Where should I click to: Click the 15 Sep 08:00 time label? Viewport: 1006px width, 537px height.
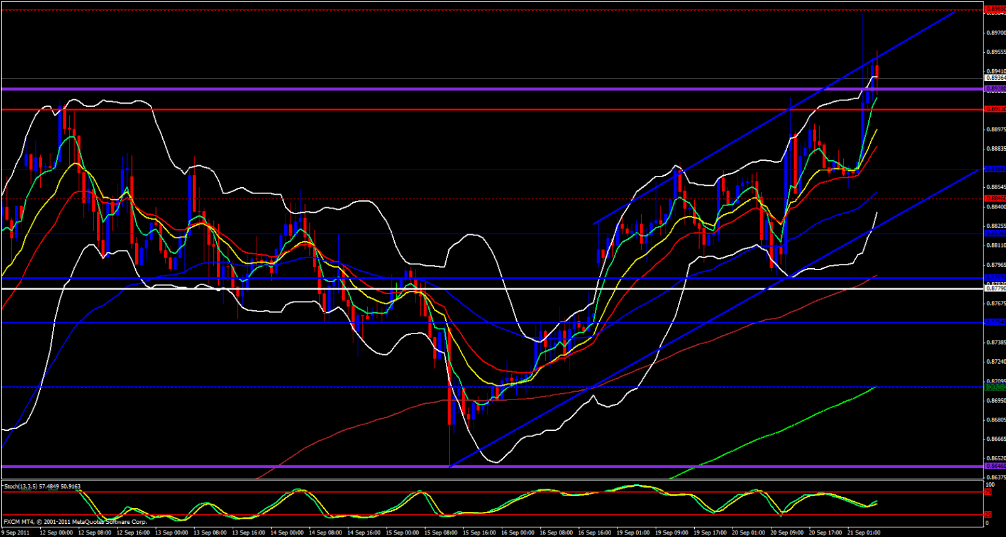441,533
